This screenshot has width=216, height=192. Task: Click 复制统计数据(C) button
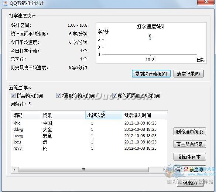pyautogui.click(x=151, y=74)
